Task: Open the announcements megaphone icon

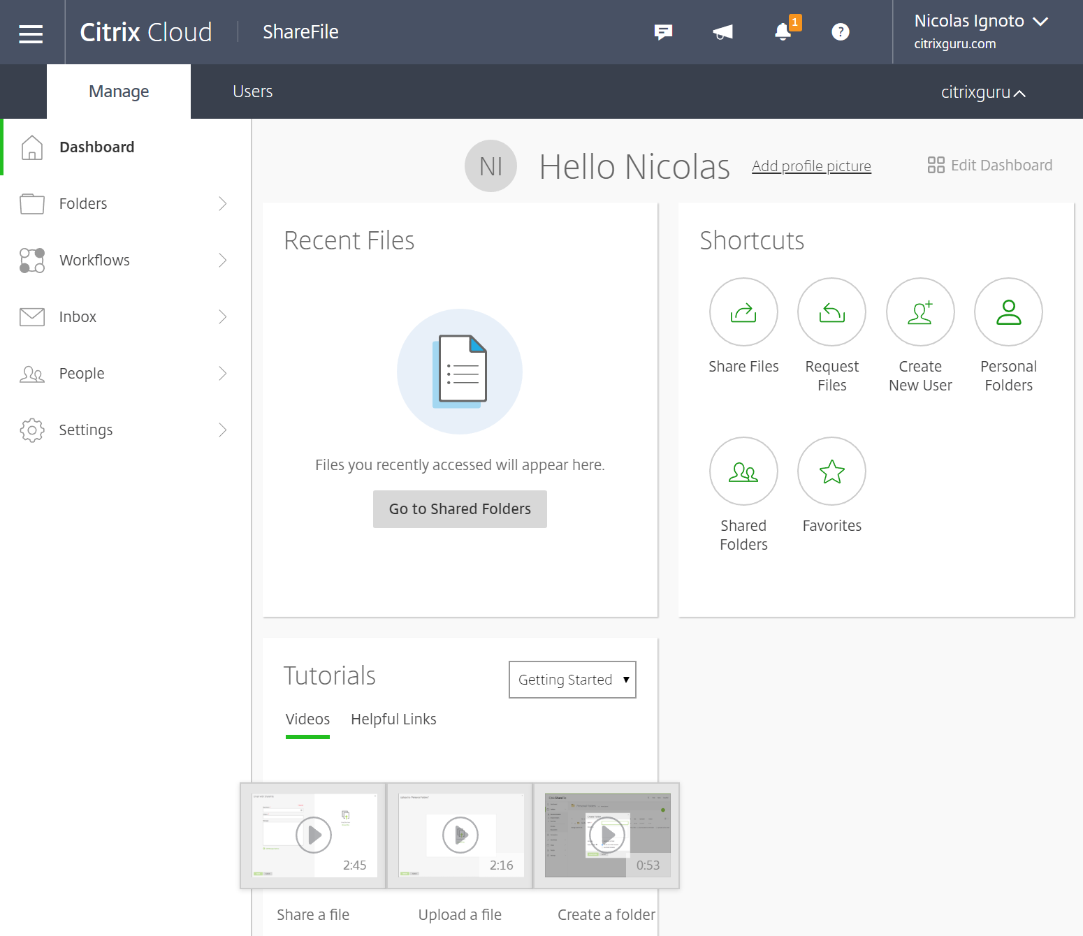Action: (x=722, y=32)
